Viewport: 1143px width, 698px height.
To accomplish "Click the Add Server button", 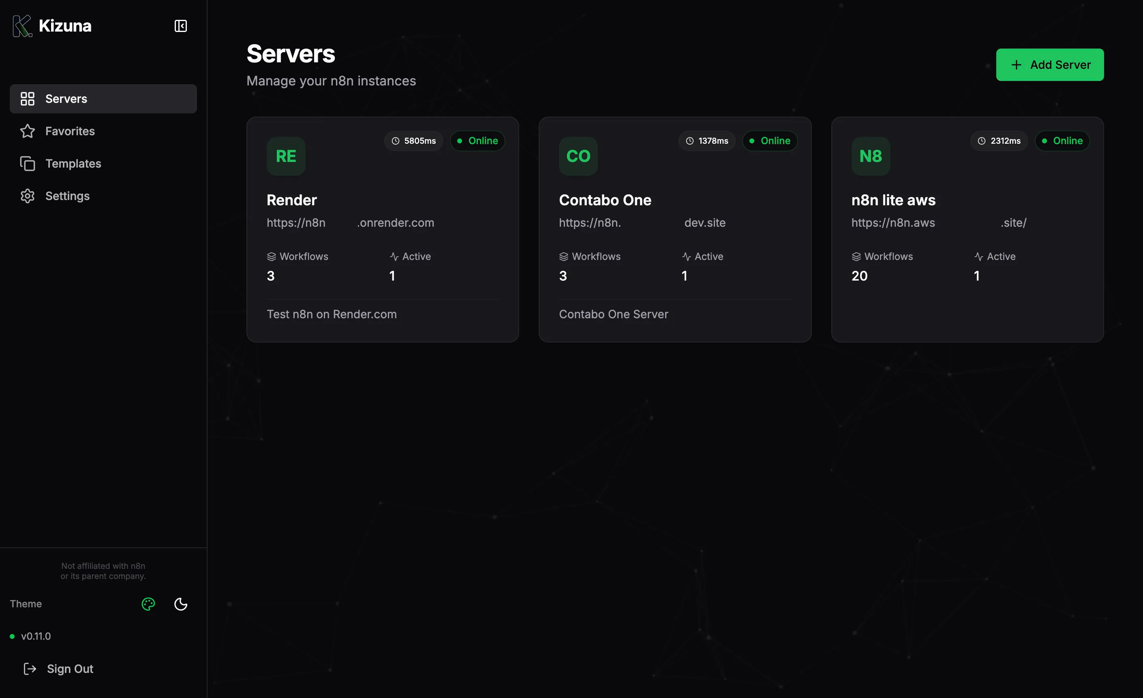I will click(x=1050, y=64).
